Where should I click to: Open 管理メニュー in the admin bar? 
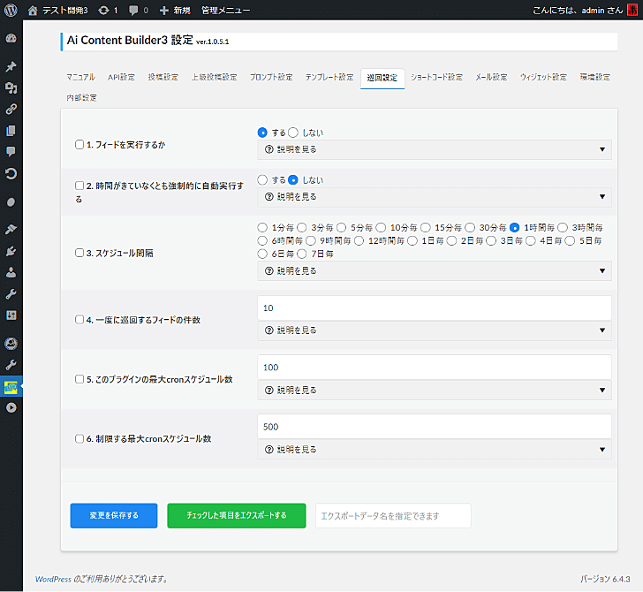[x=225, y=11]
